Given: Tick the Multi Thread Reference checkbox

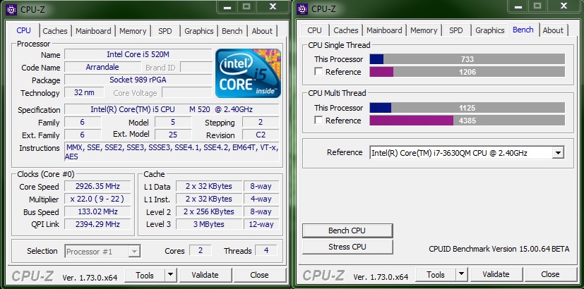Looking at the screenshot, I should [x=318, y=120].
